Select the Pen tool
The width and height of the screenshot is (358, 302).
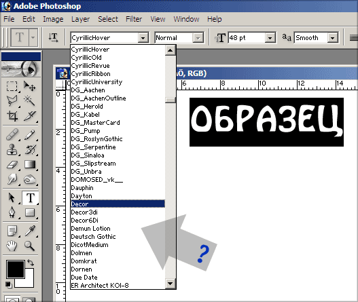coord(12,212)
